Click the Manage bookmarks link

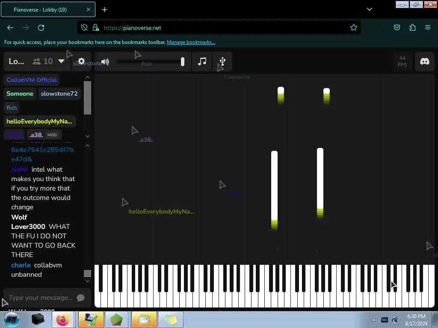[x=191, y=42]
